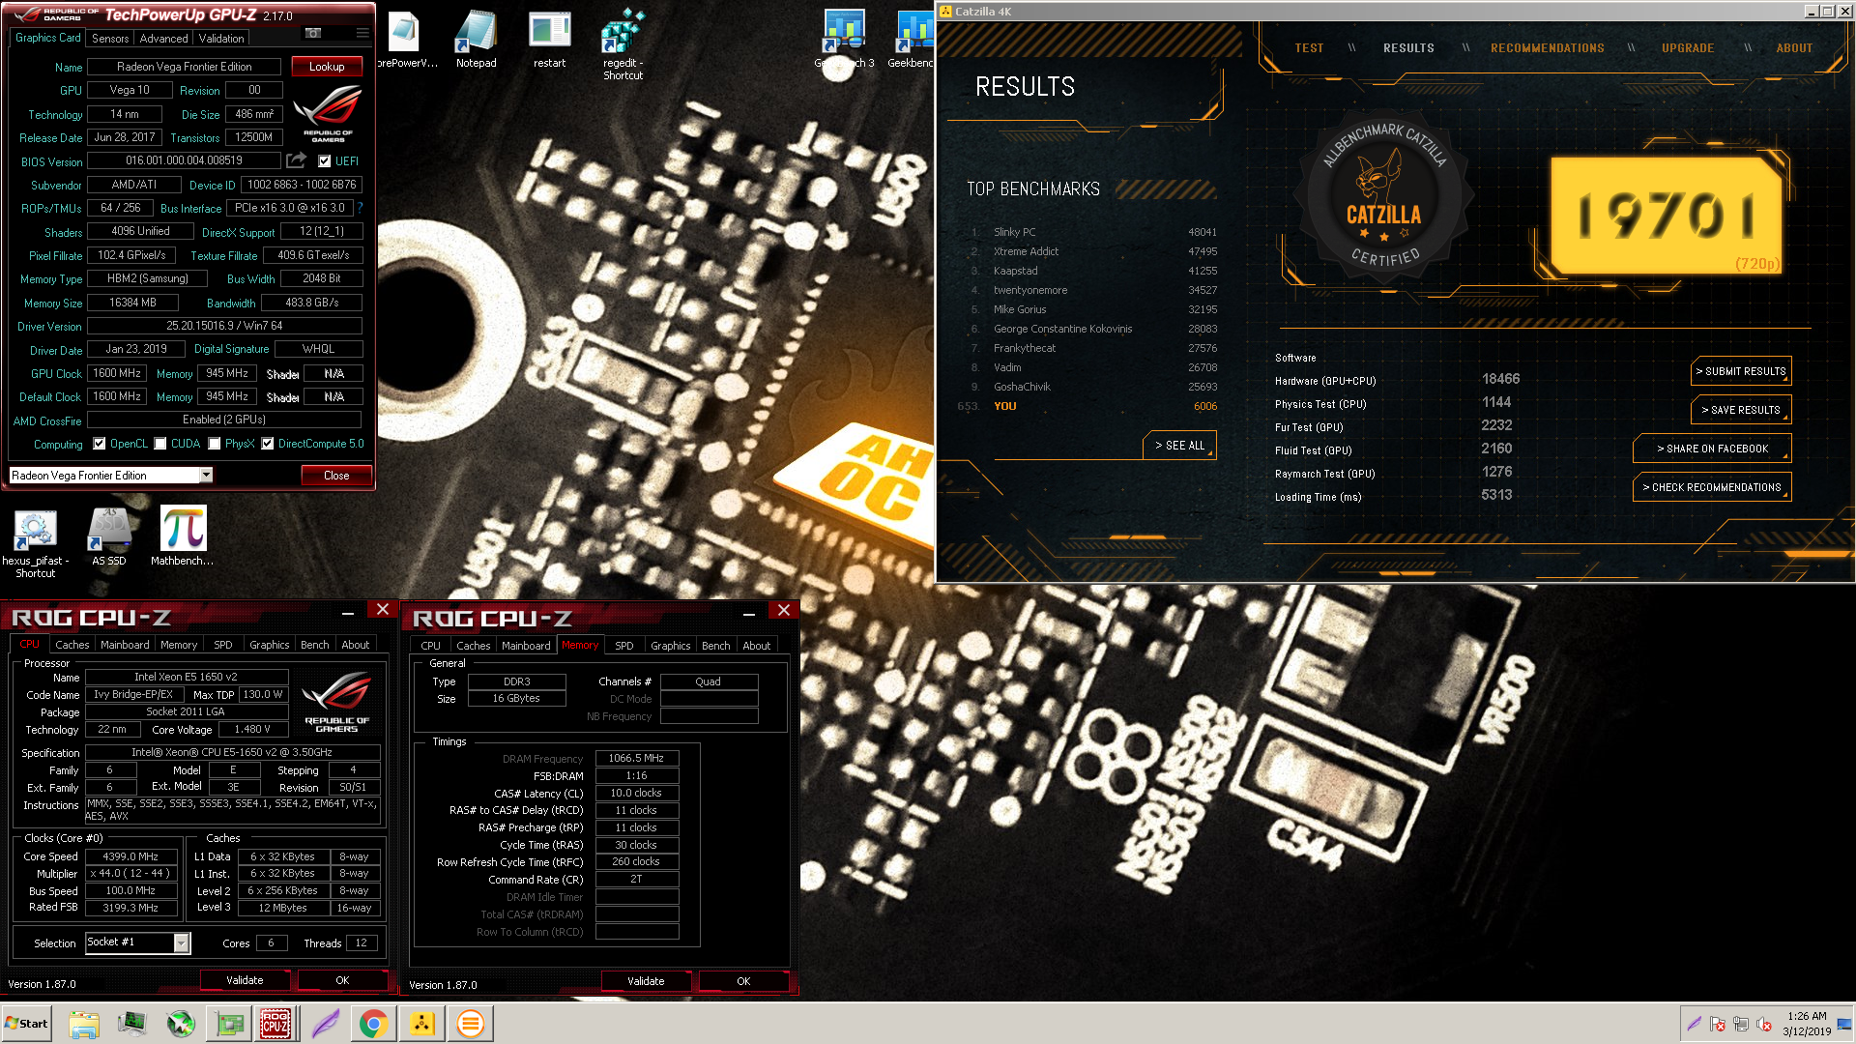Toggle the UEFI checkbox in GPU-Z
This screenshot has width=1856, height=1044.
[325, 161]
